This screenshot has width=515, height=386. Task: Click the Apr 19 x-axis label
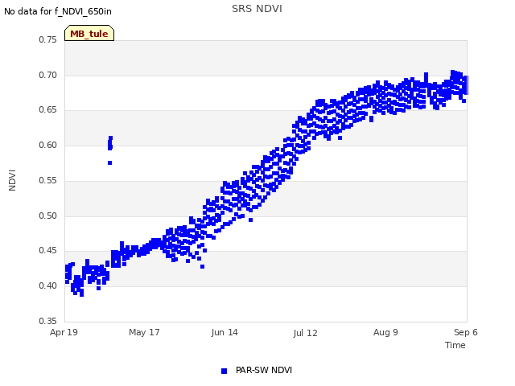point(64,332)
